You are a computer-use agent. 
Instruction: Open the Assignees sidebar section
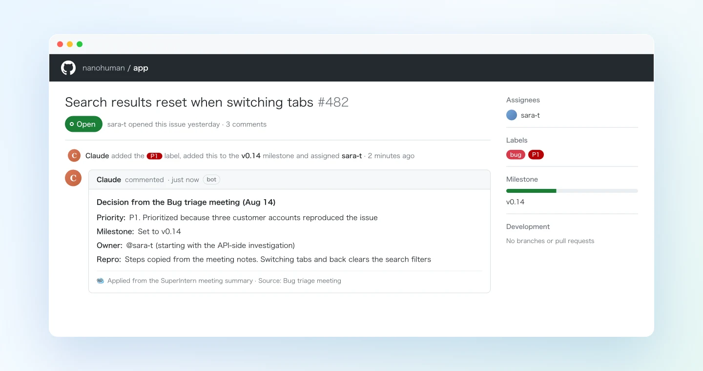point(523,100)
